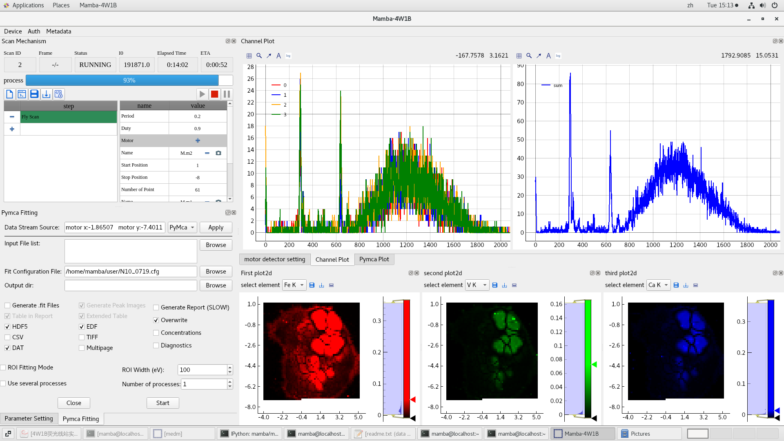Open the Ca K element dropdown
784x441 pixels.
pyautogui.click(x=658, y=285)
